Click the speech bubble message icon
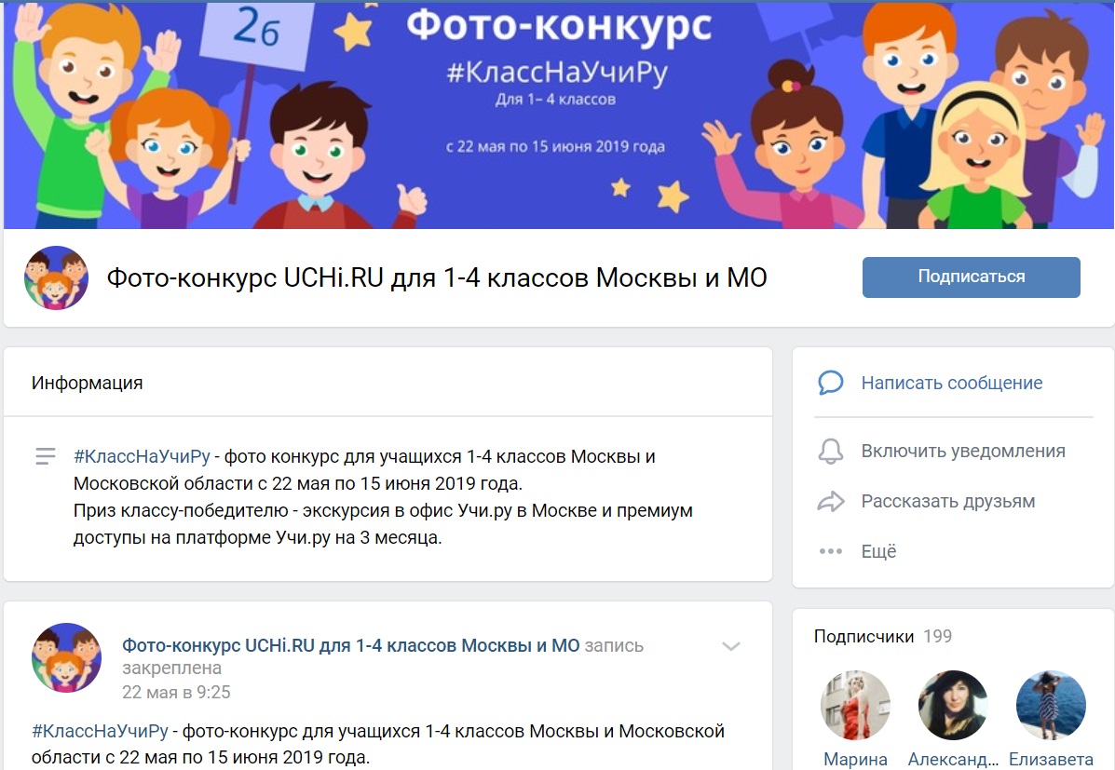 [830, 383]
